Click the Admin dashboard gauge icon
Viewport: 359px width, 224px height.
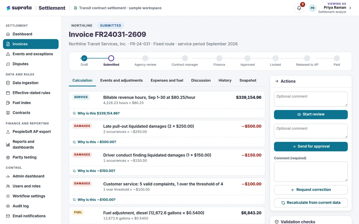tap(8, 176)
